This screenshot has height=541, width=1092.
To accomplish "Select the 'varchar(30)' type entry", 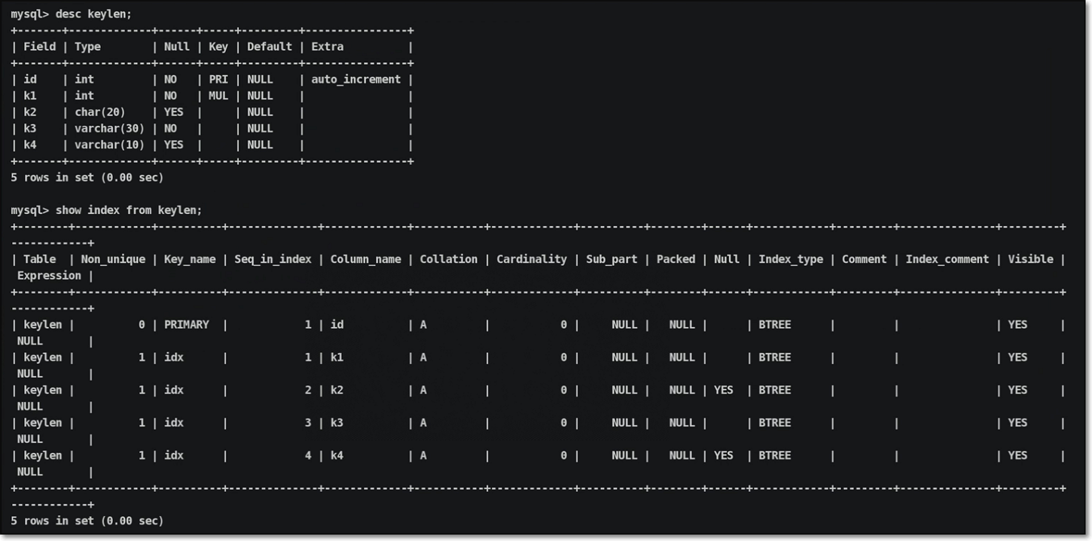I will pos(109,128).
